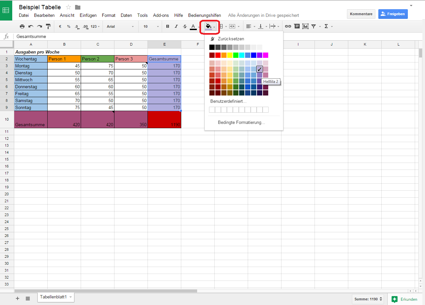Select the paint format roller tool

click(x=48, y=26)
